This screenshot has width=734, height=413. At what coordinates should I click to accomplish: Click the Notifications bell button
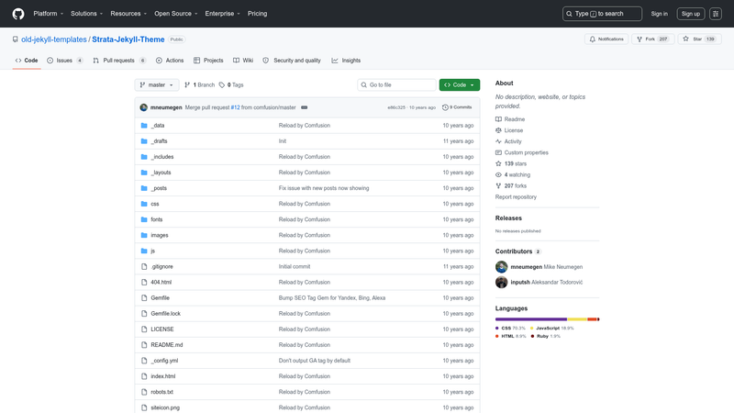pos(606,39)
